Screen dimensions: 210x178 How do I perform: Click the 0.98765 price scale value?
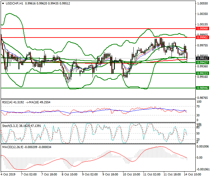(202, 98)
